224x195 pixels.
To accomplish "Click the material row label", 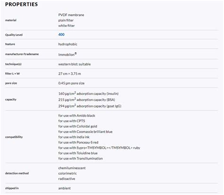I will click(11, 20).
